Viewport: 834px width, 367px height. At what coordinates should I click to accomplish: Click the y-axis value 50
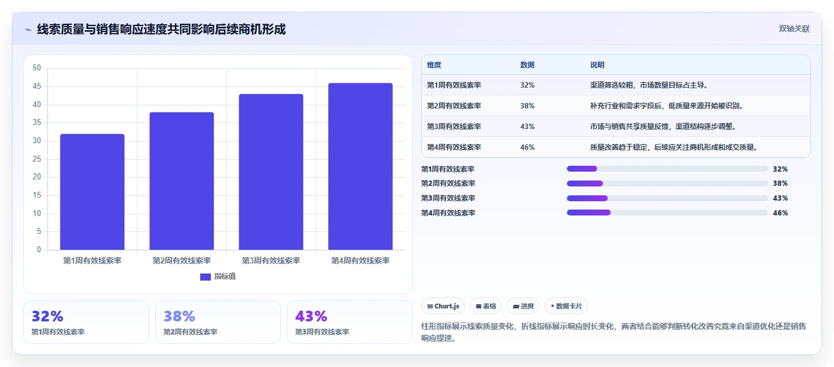[37, 68]
